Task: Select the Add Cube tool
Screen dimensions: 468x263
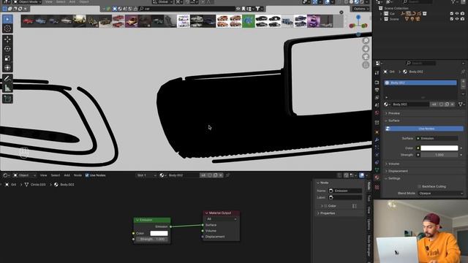Action: pyautogui.click(x=7, y=99)
